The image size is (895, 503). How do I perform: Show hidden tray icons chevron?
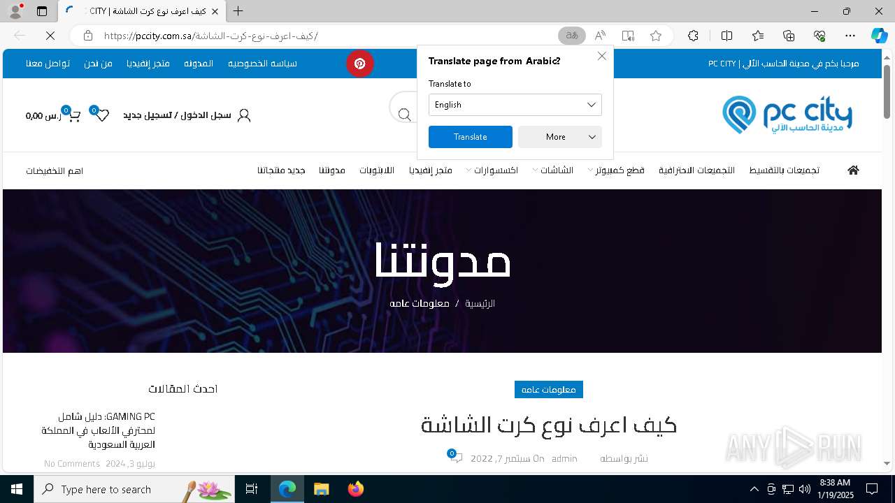pyautogui.click(x=754, y=489)
